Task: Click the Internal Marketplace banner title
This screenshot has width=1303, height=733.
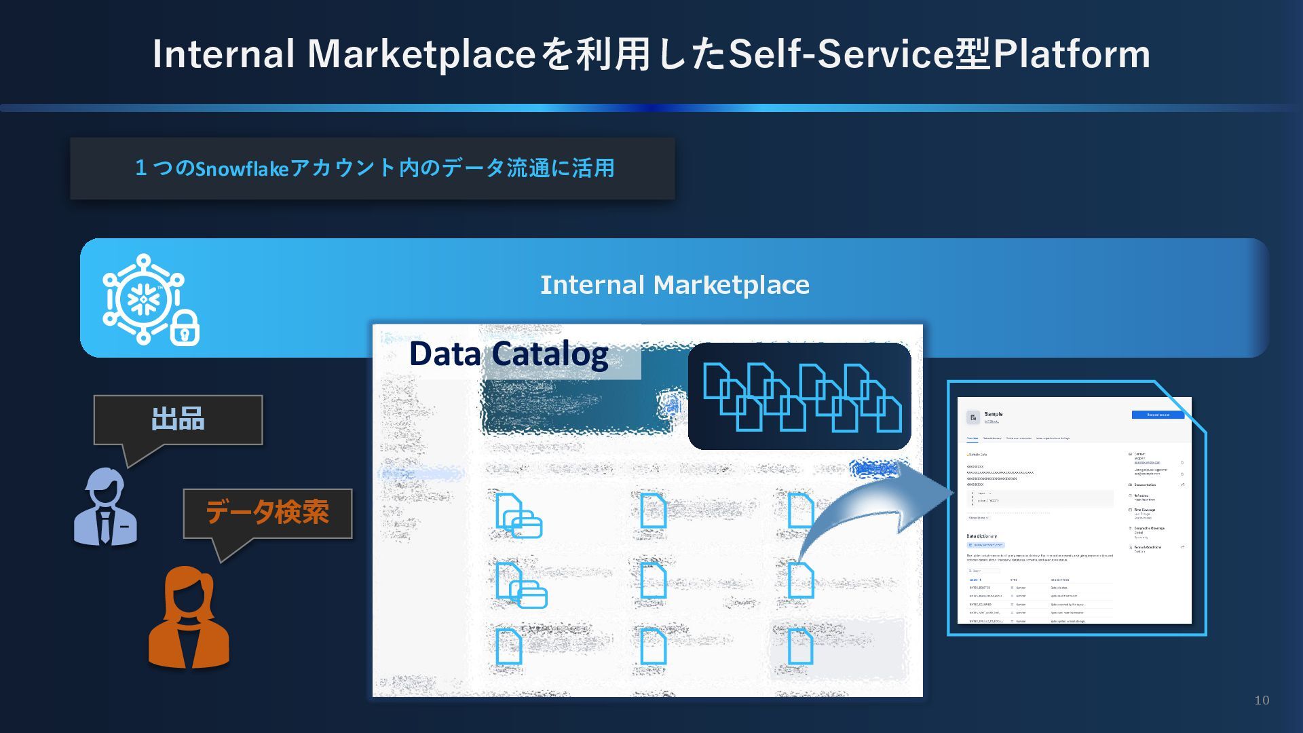Action: pyautogui.click(x=675, y=285)
